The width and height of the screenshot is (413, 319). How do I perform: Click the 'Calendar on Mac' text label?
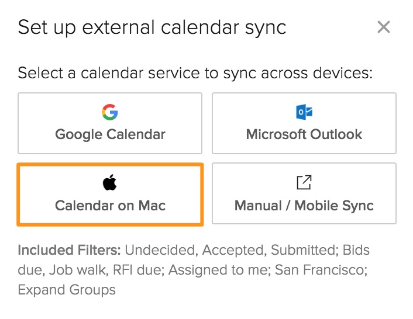click(x=110, y=205)
